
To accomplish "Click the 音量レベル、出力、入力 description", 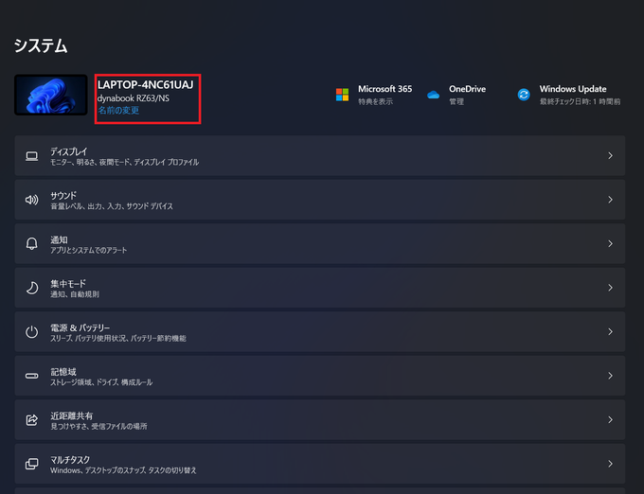I will (x=112, y=206).
